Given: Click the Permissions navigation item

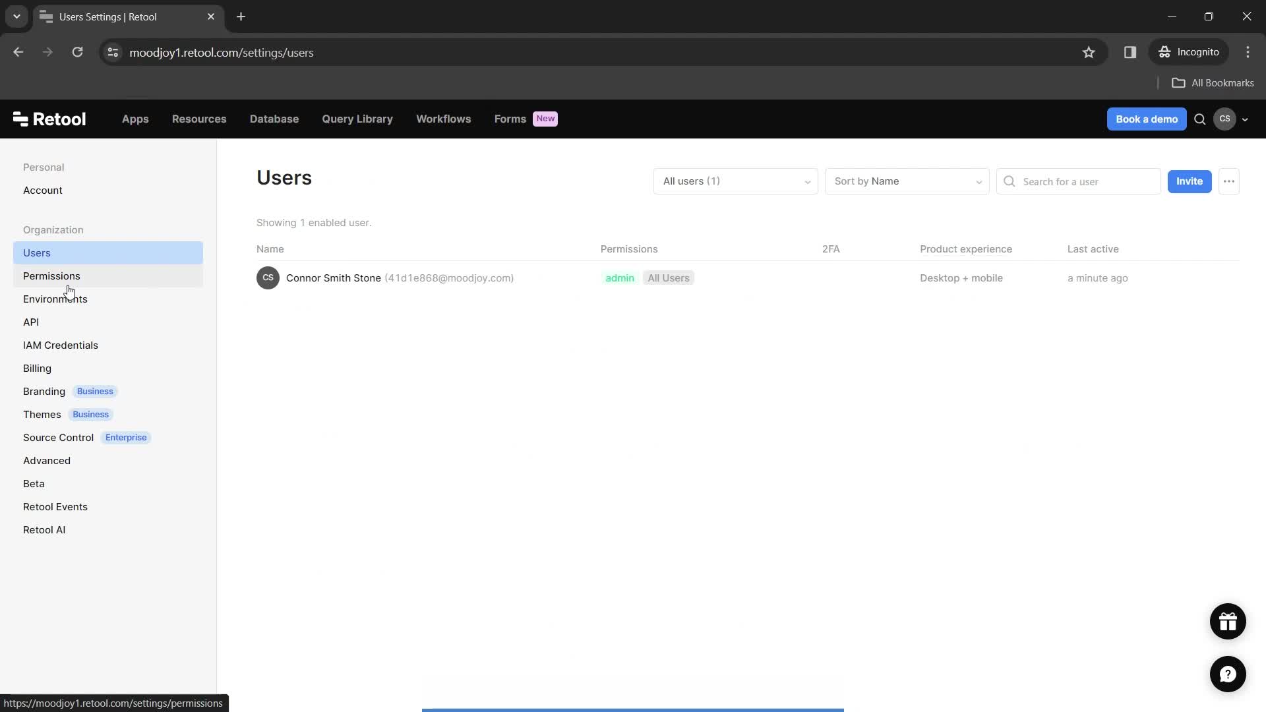Looking at the screenshot, I should pos(51,276).
